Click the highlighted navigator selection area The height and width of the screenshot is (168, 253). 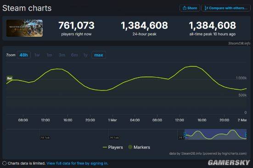coord(215,134)
